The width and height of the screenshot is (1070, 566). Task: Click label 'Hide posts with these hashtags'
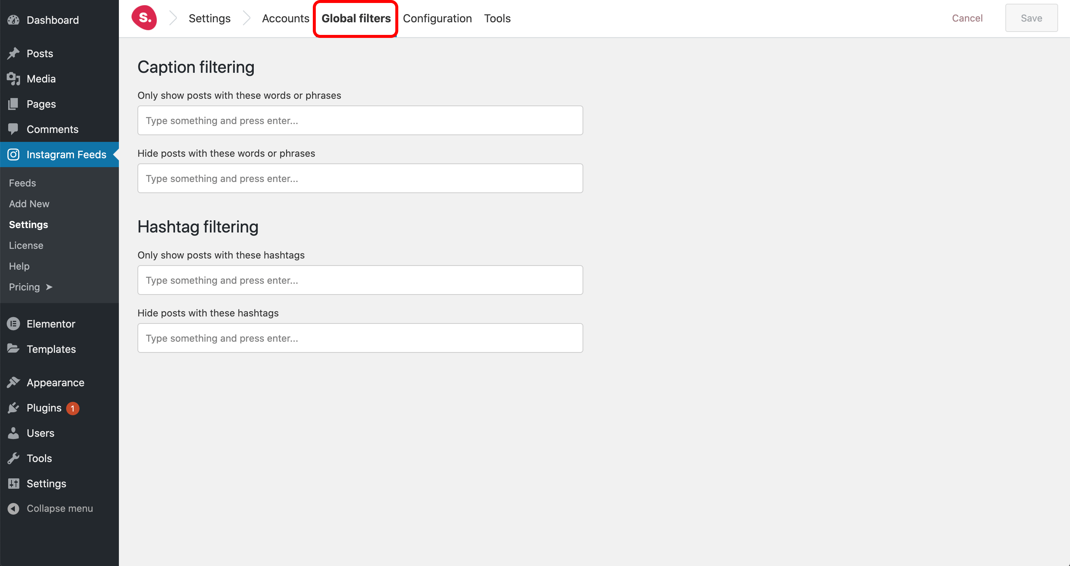coord(208,313)
